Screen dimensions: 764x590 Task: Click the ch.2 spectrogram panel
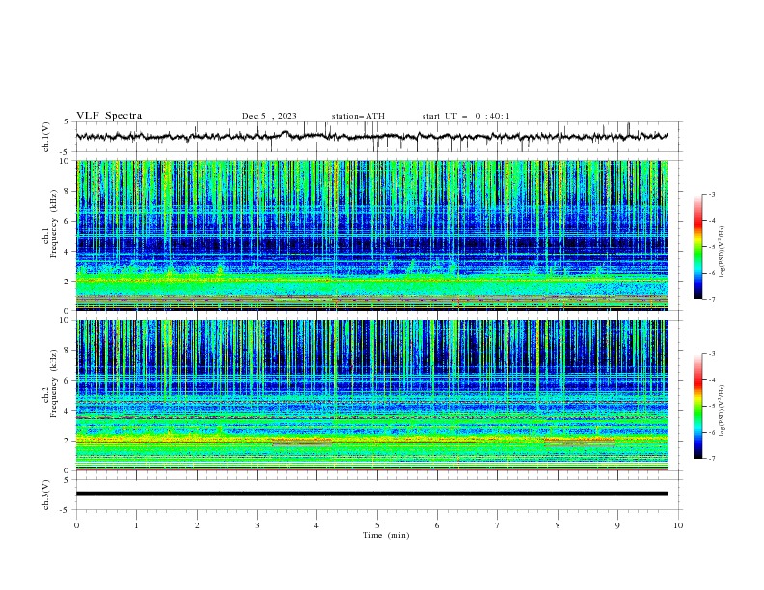[x=372, y=395]
